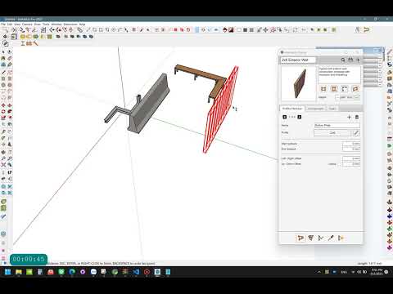This screenshot has width=393, height=294.
Task: Select the first highlighted draw tool at panel bottom
Action: click(300, 238)
